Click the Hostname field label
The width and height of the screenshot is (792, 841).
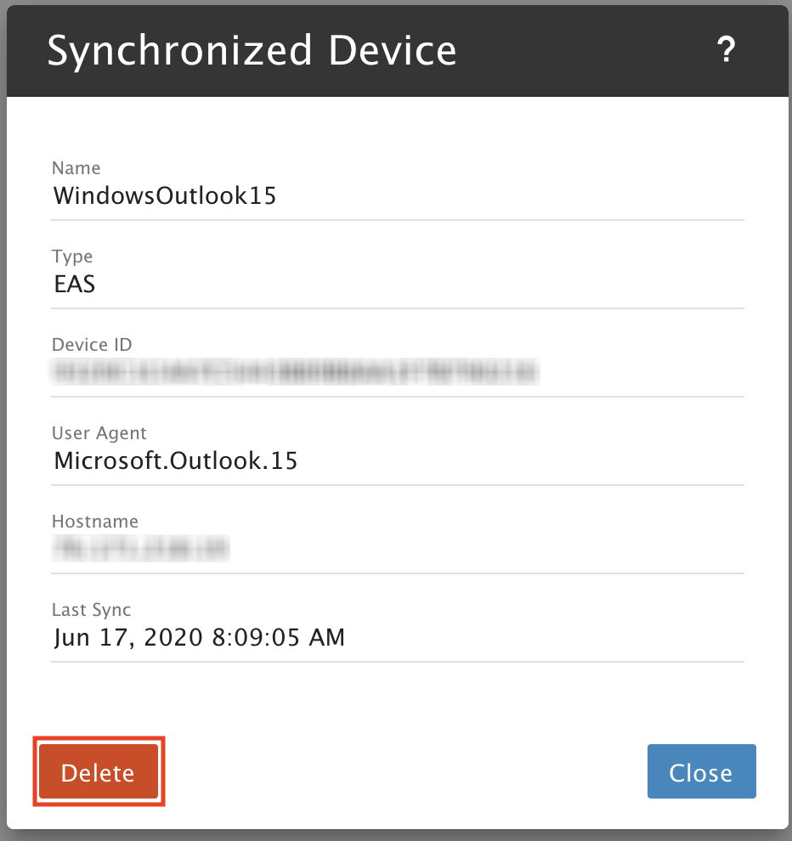(x=95, y=522)
